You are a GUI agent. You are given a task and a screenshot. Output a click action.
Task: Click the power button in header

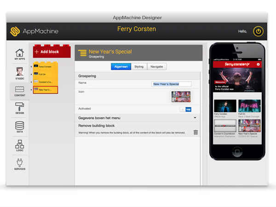point(258,32)
